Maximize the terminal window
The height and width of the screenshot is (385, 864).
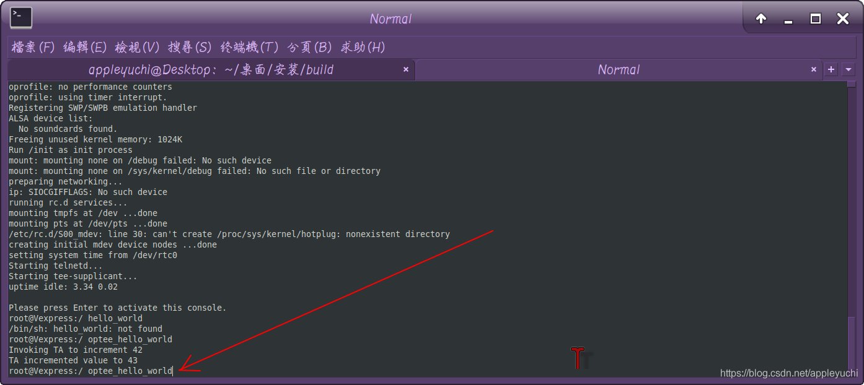(815, 19)
